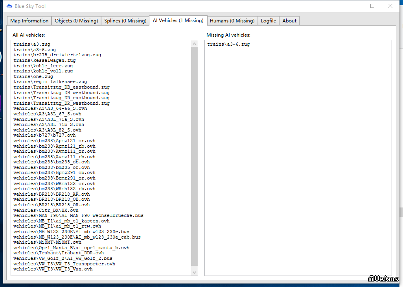Image resolution: width=403 pixels, height=287 pixels.
Task: Select vehicles\b727\b727.ovh entry
Action: pos(44,135)
